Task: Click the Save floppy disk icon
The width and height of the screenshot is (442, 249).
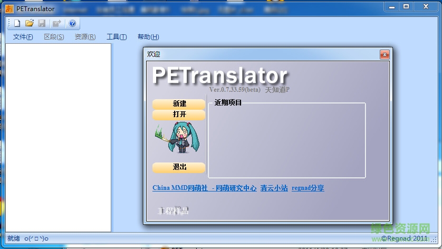Action: point(42,23)
